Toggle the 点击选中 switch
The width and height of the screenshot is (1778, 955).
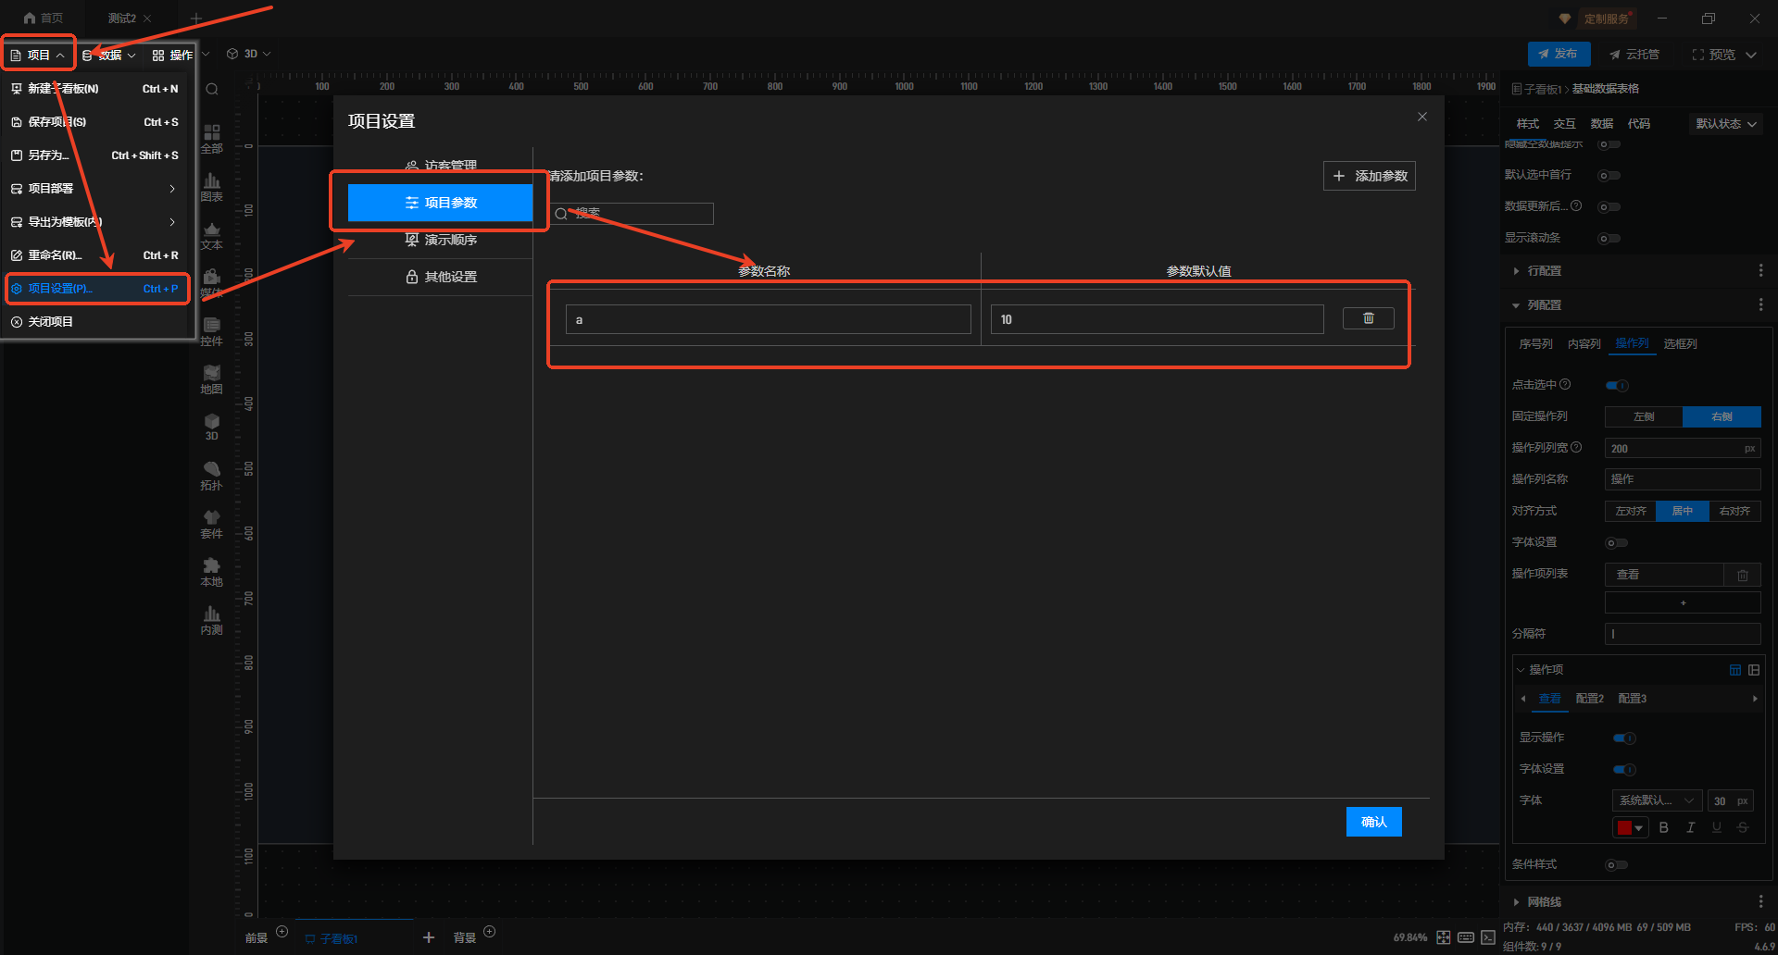pyautogui.click(x=1617, y=386)
